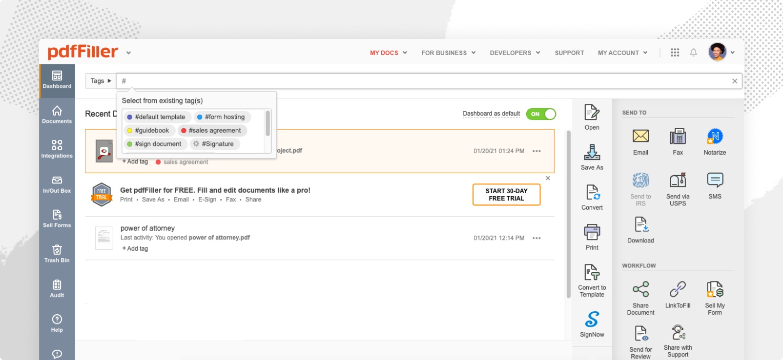Select the #guidebook tag
The image size is (783, 360).
[149, 131]
